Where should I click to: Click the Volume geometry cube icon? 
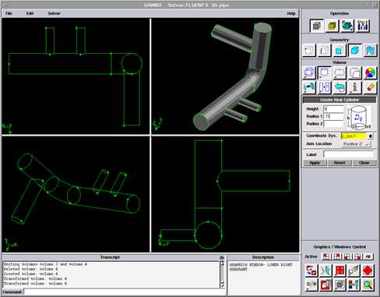[x=354, y=51]
